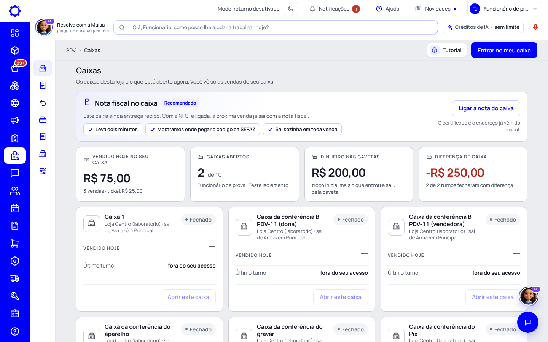
Task: Click Ligar a nota do caixa
Action: point(486,108)
